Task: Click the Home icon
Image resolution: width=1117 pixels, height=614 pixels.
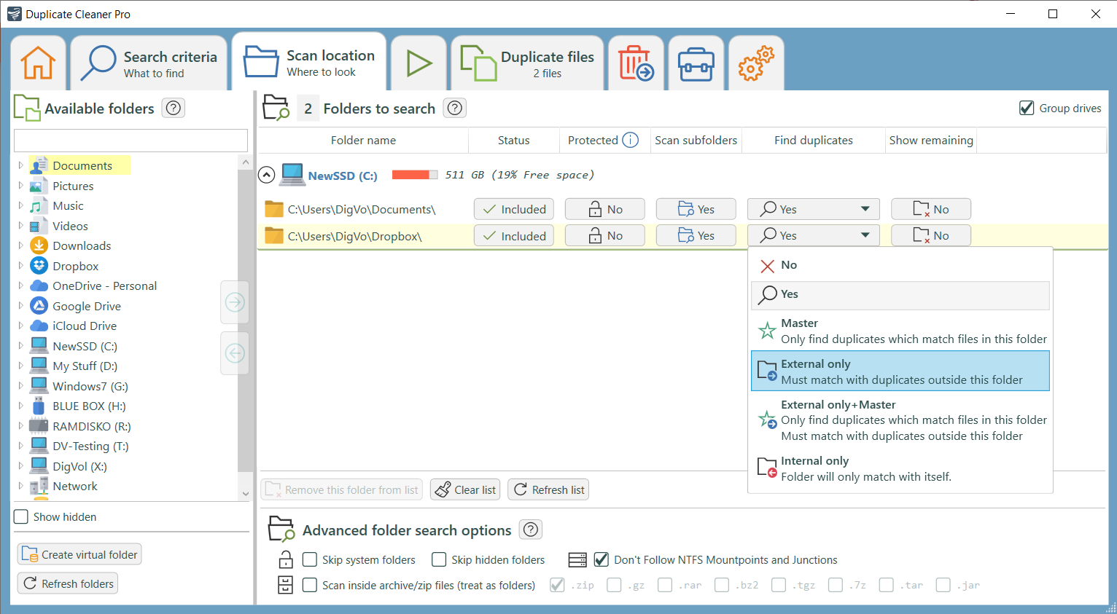Action: [37, 63]
